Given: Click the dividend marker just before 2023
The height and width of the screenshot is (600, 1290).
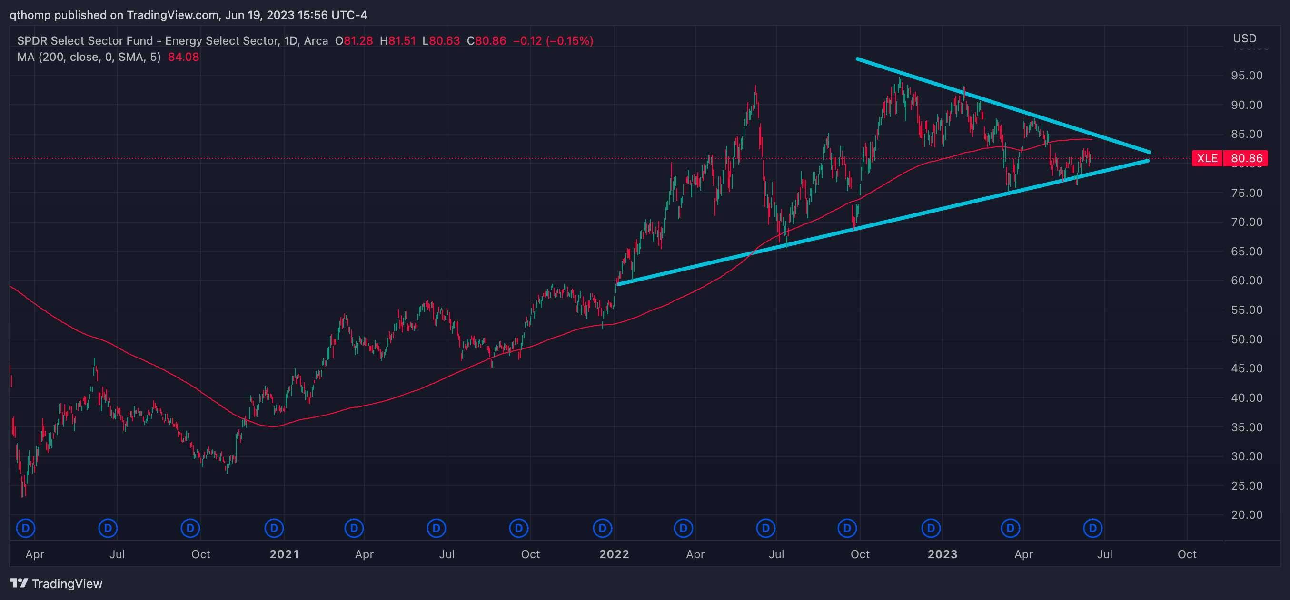Looking at the screenshot, I should coord(931,528).
